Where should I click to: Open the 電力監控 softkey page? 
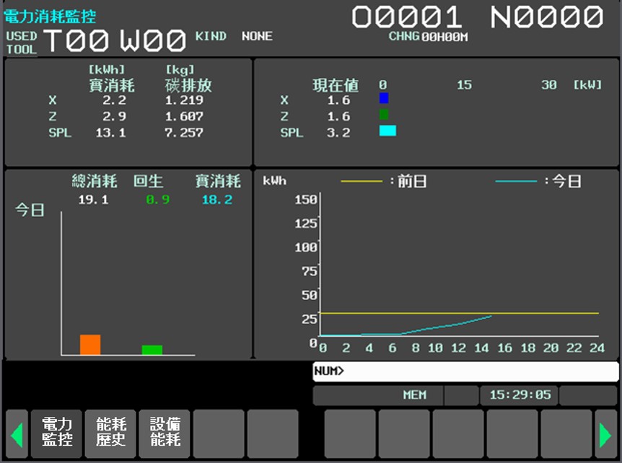tap(57, 434)
